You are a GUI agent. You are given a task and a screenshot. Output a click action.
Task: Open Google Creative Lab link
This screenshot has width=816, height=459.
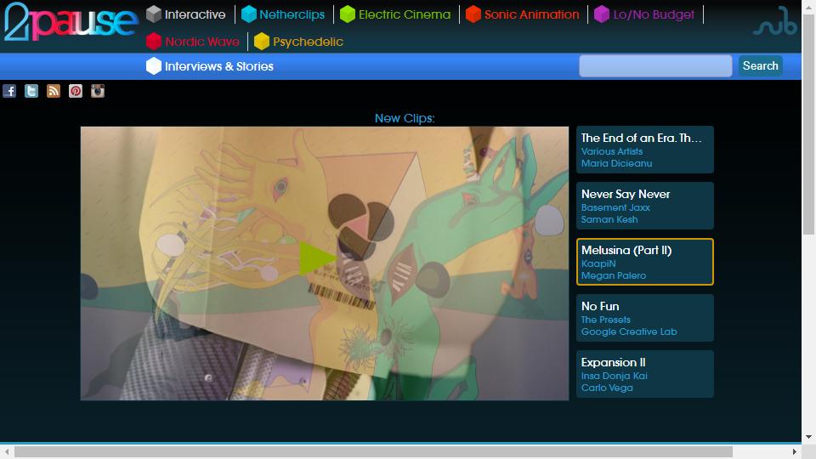tap(629, 332)
